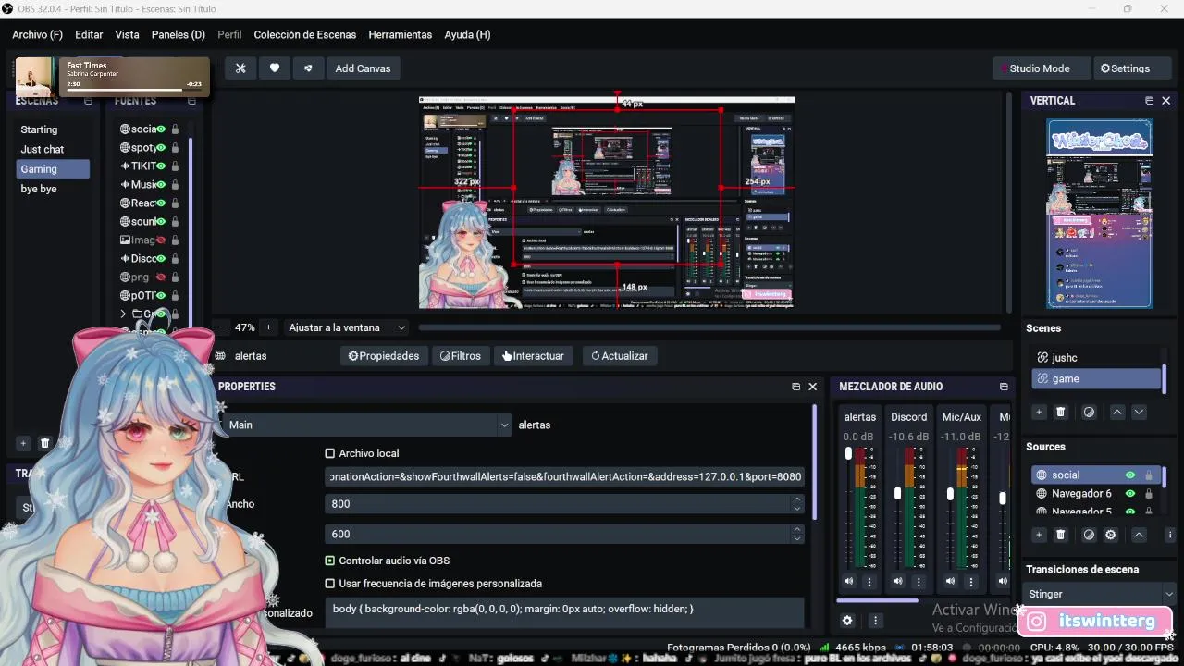Enable Usar frecuencia de imágenes personalizada checkbox
The width and height of the screenshot is (1184, 666).
point(329,584)
